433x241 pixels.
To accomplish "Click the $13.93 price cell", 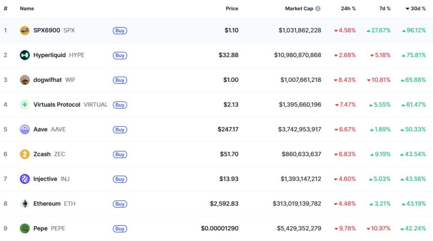I will (x=229, y=179).
